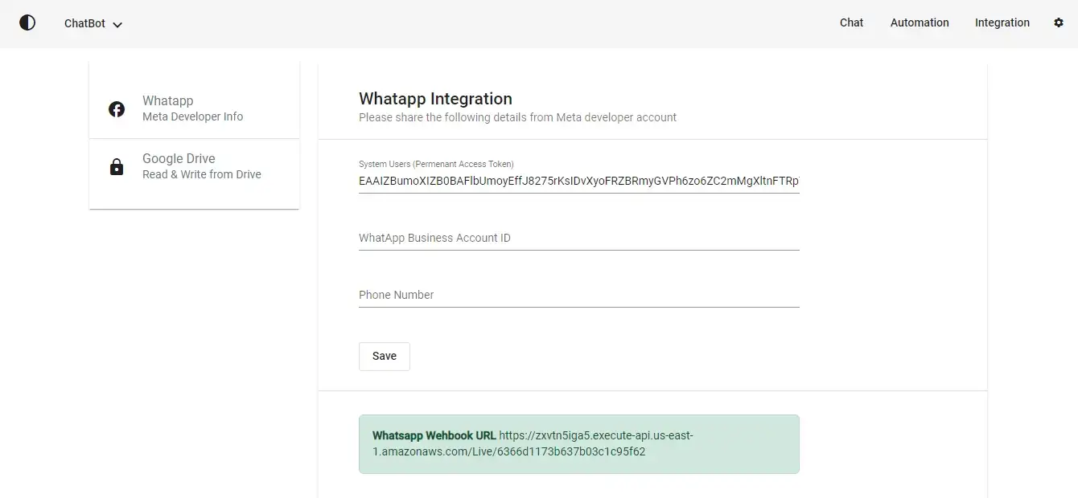Click the Save button
Screen dimensions: 1078x498
click(x=385, y=357)
